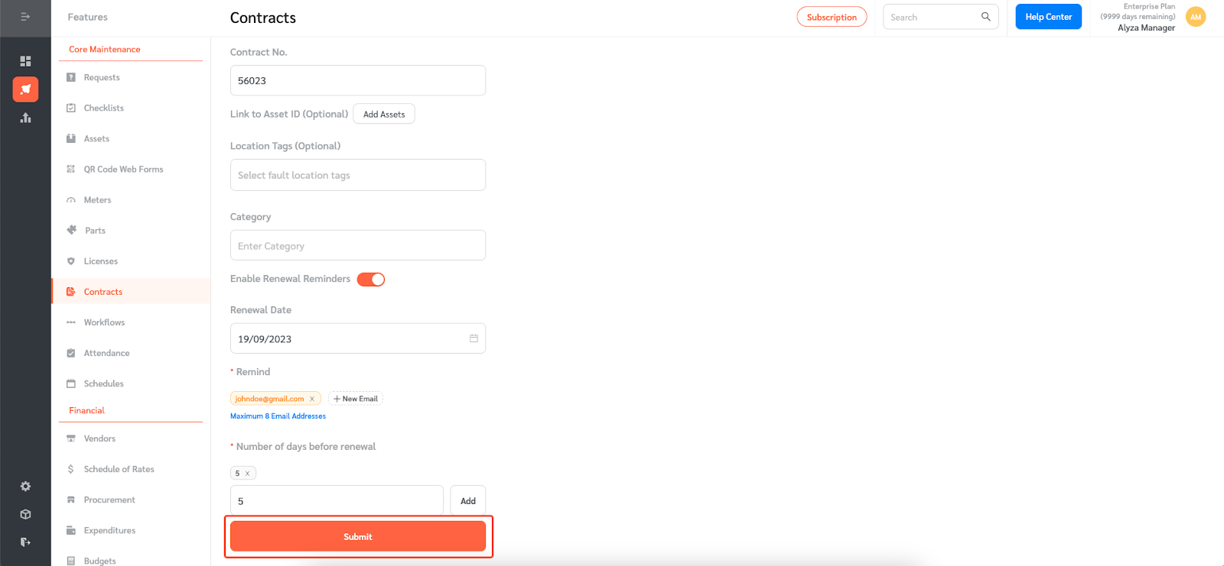Click the Vendors store icon
The width and height of the screenshot is (1224, 566).
pos(71,438)
